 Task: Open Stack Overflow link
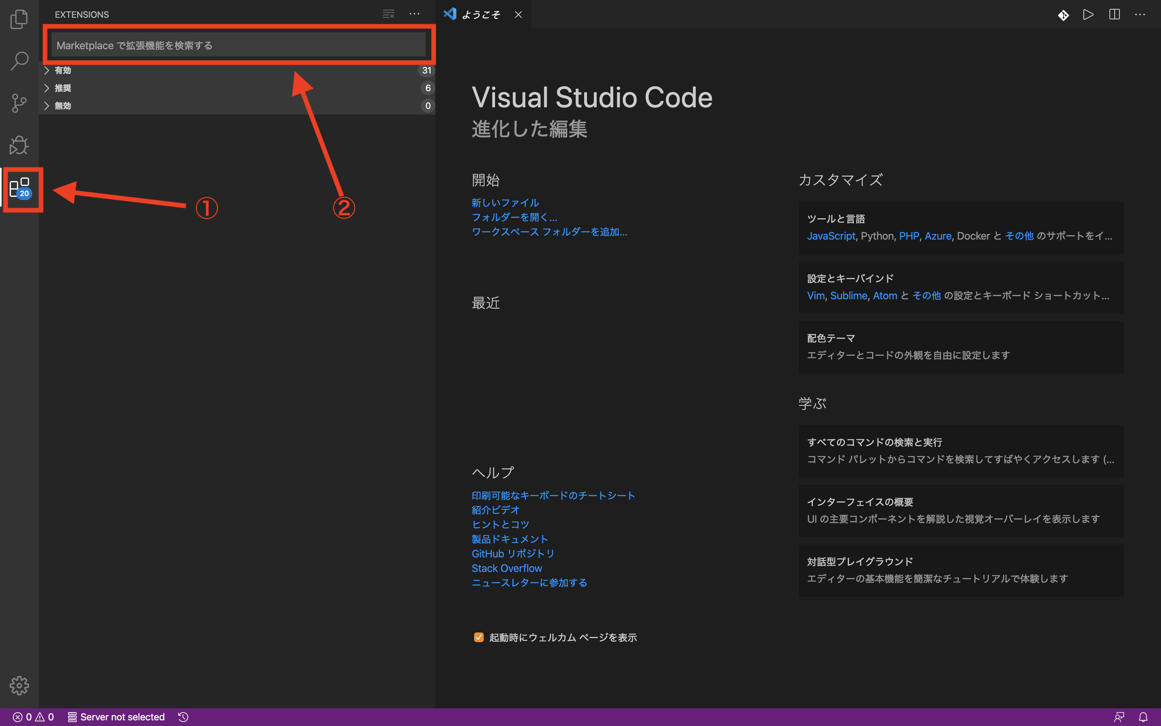click(x=507, y=568)
